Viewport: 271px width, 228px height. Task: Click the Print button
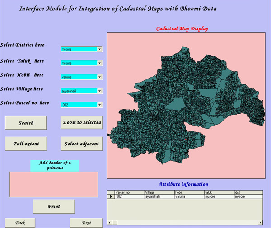tap(53, 206)
